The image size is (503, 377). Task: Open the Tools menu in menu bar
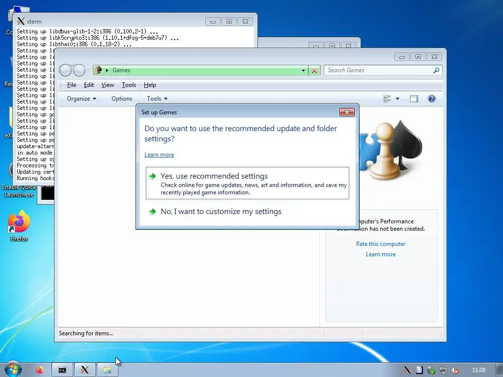[129, 85]
